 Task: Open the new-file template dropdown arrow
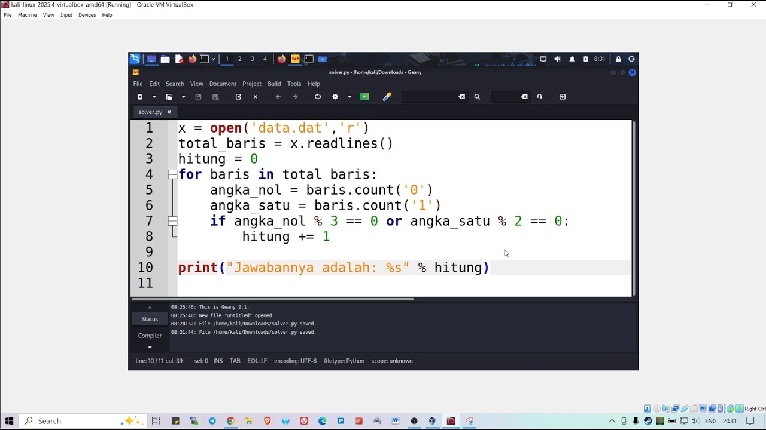point(154,97)
